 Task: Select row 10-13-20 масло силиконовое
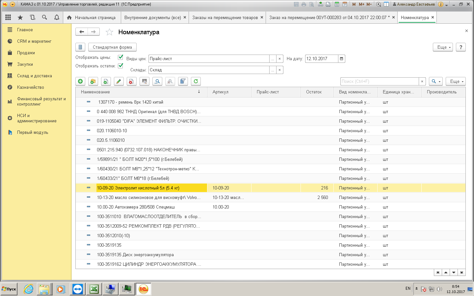tap(271, 197)
